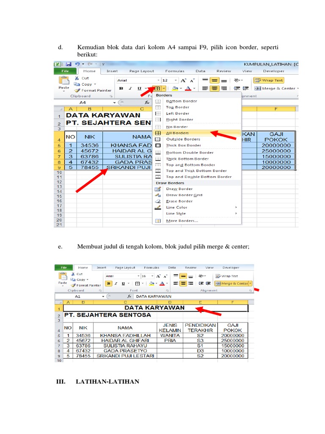Click Orientation icon in lower Excel ribbon

(x=201, y=276)
